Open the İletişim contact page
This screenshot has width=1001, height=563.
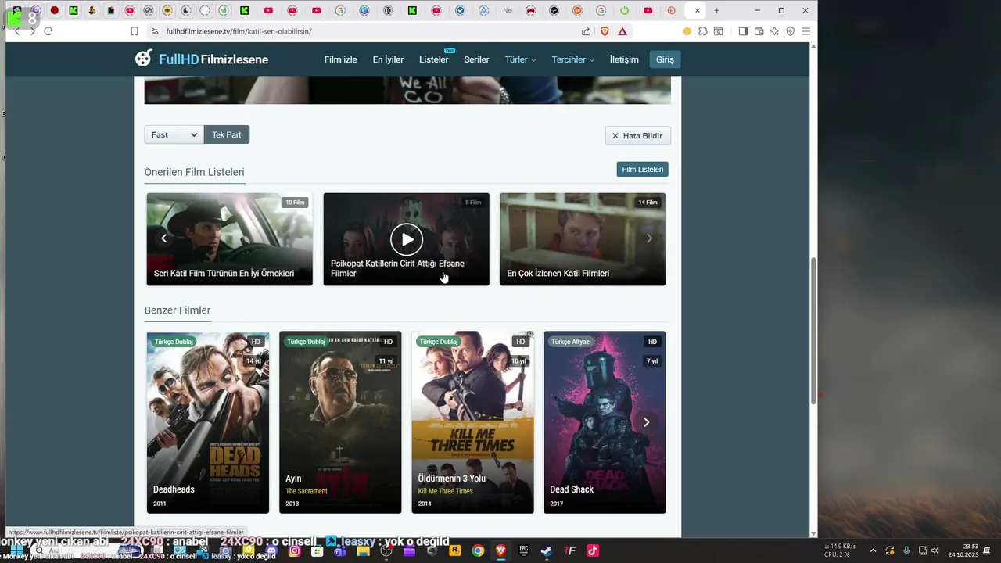624,59
